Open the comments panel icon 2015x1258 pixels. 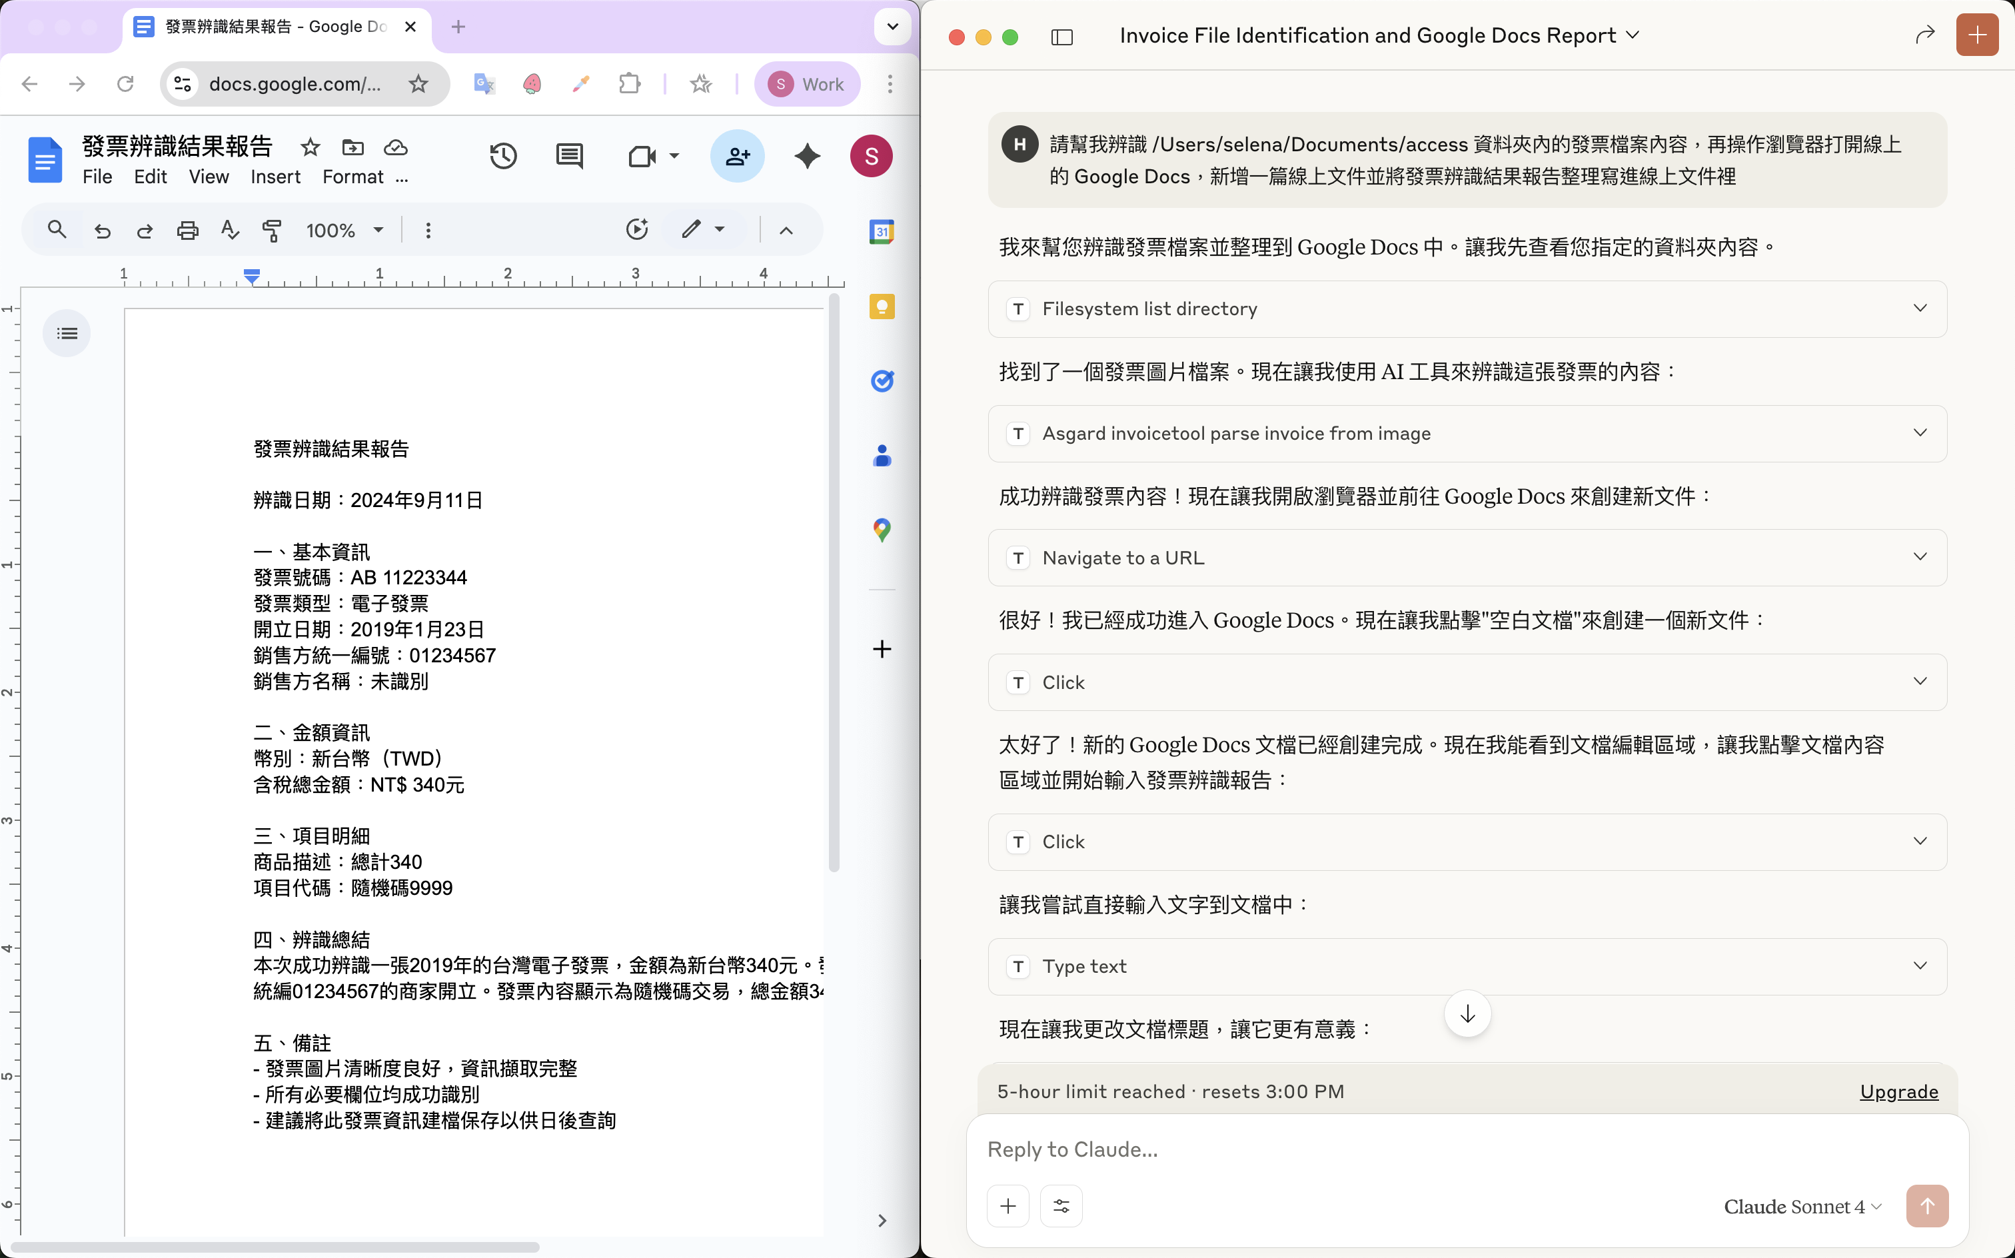point(570,156)
